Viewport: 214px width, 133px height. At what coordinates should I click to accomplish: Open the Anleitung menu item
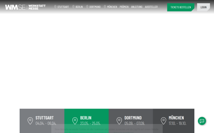click(x=137, y=7)
